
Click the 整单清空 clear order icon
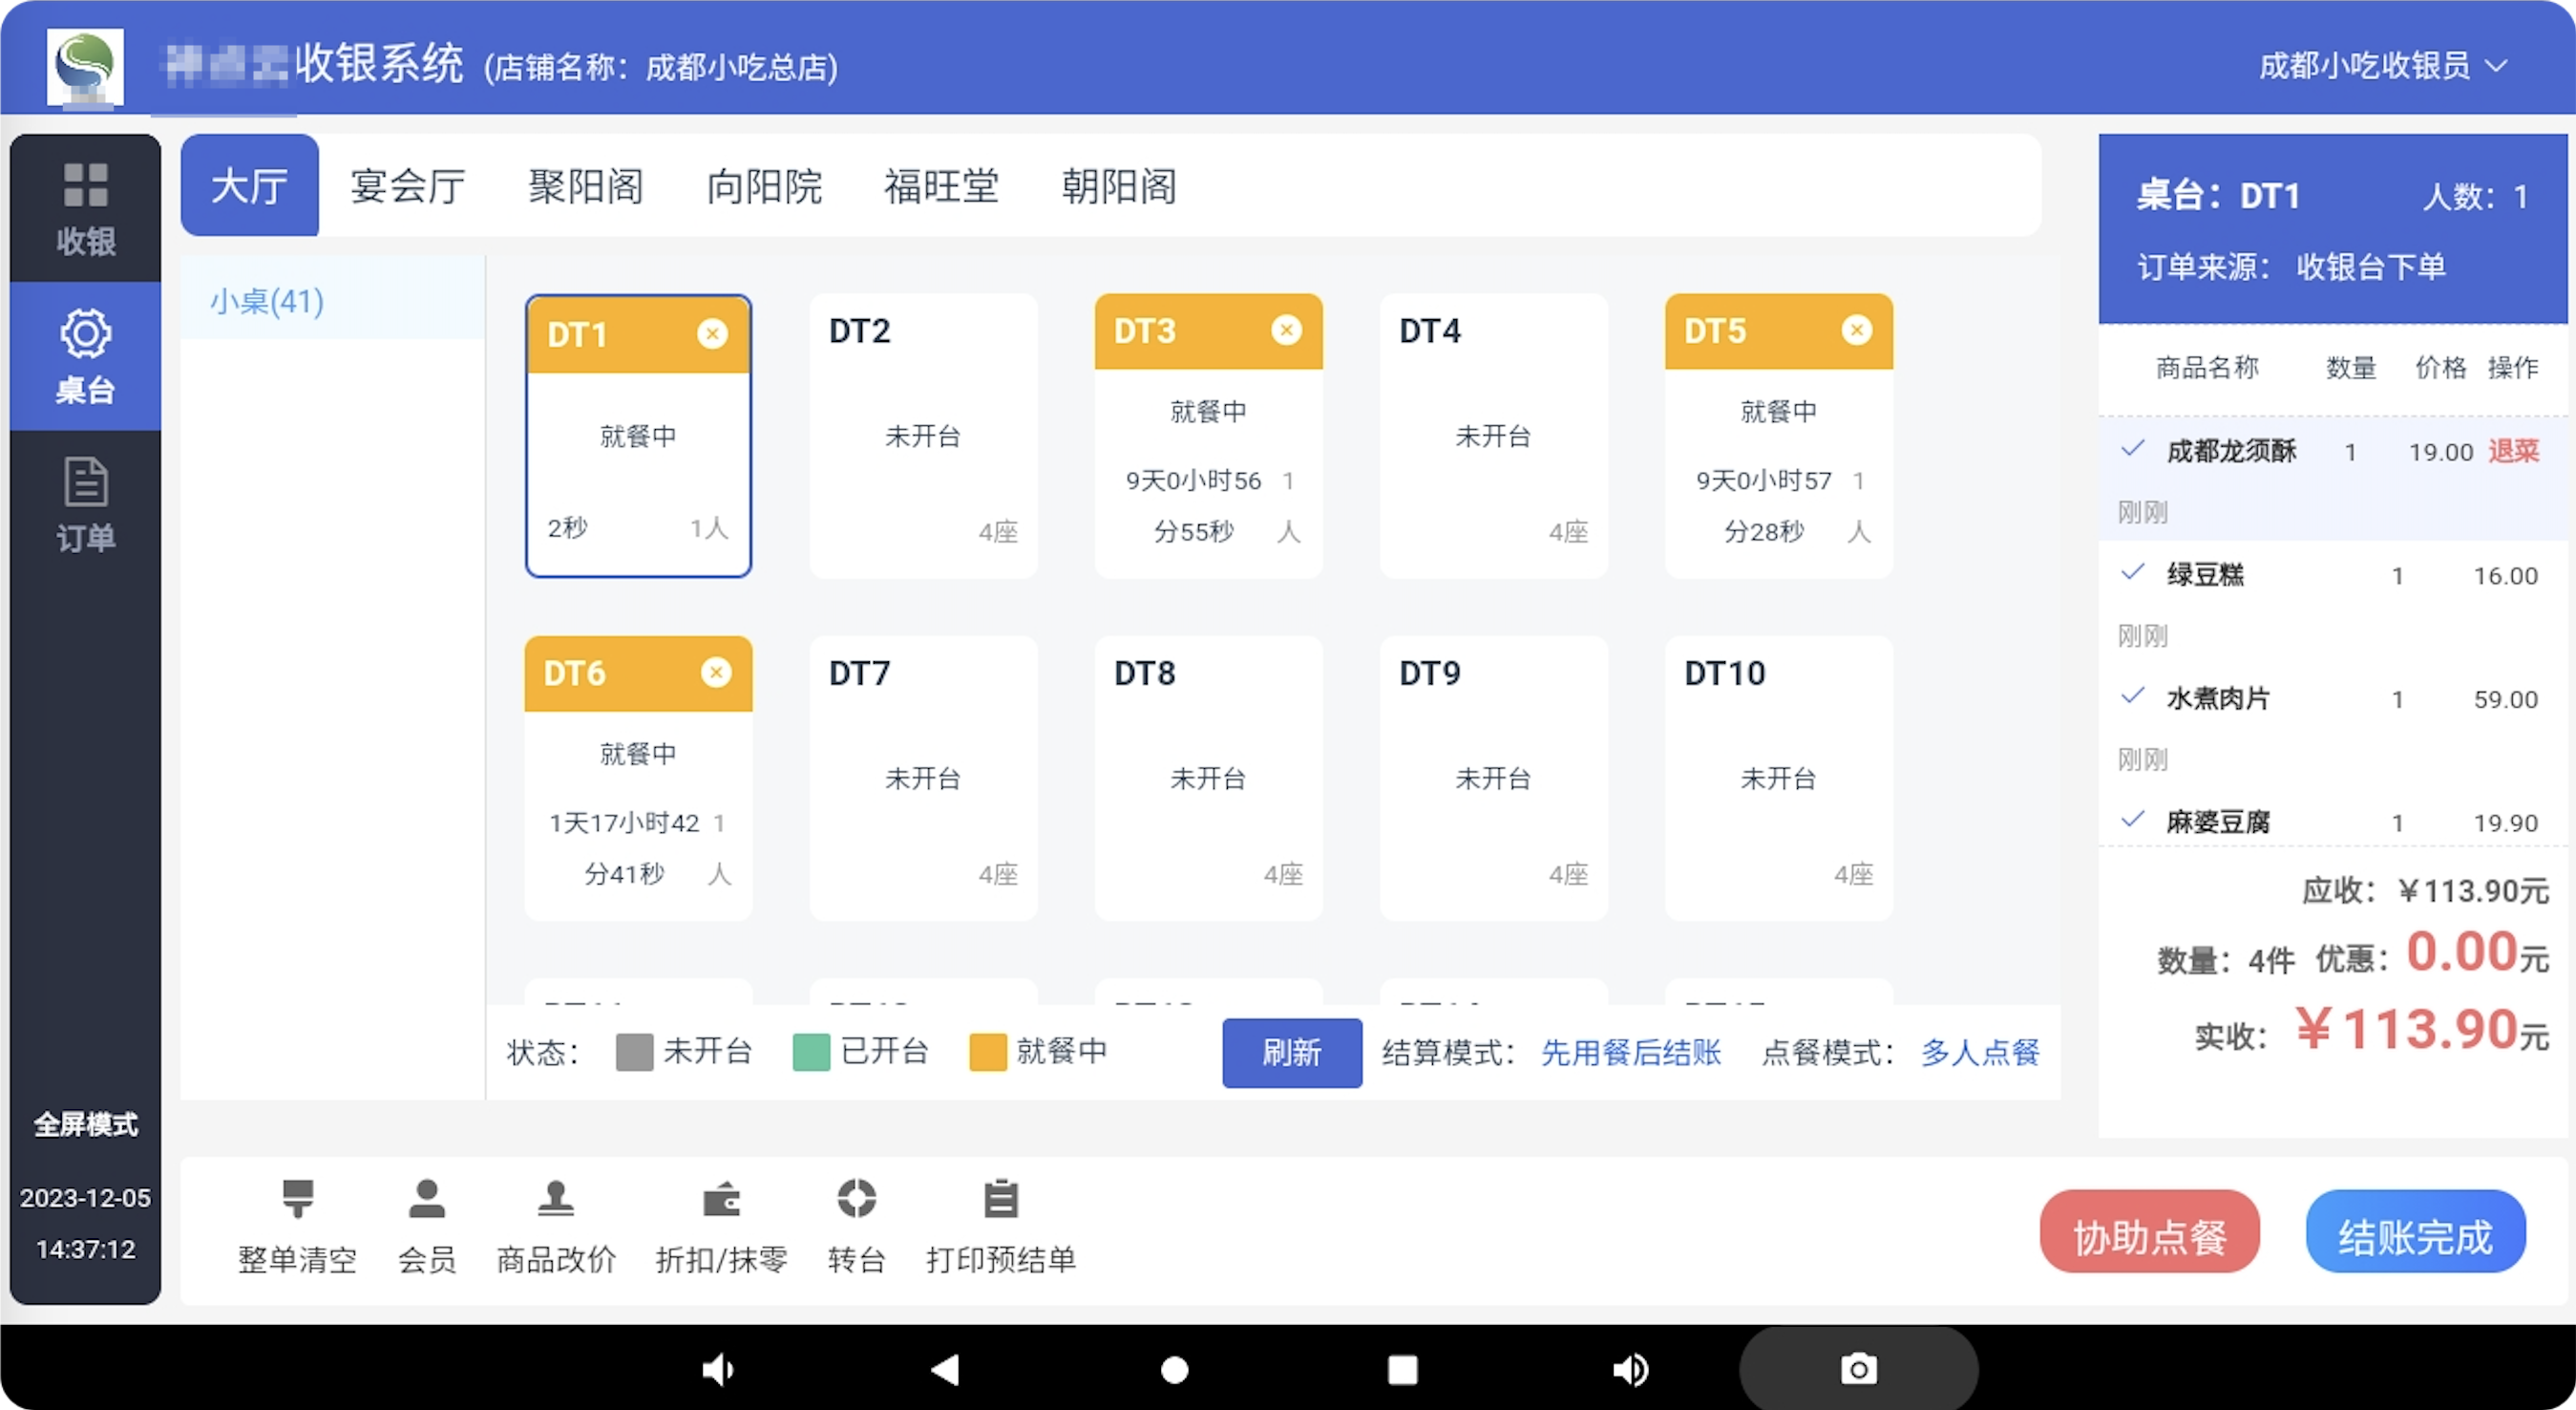(x=297, y=1199)
